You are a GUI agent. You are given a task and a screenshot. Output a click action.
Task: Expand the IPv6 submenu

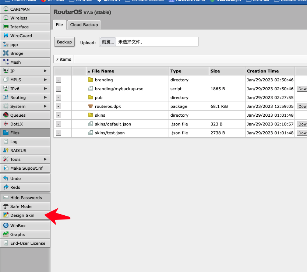tap(45, 88)
